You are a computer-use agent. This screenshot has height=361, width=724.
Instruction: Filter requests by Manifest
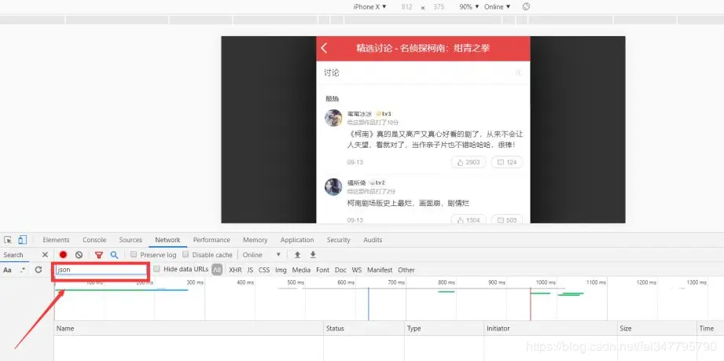click(380, 270)
